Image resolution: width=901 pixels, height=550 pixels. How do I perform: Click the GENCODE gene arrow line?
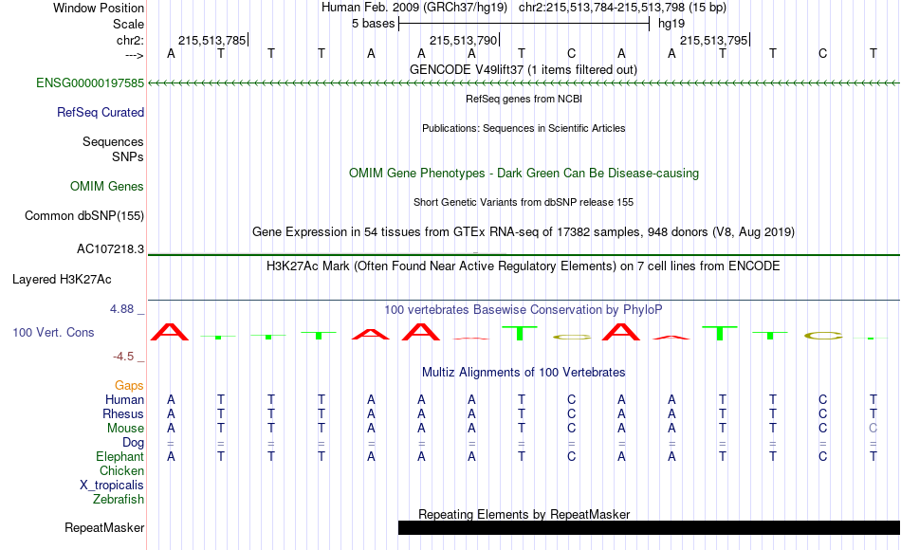tap(524, 83)
